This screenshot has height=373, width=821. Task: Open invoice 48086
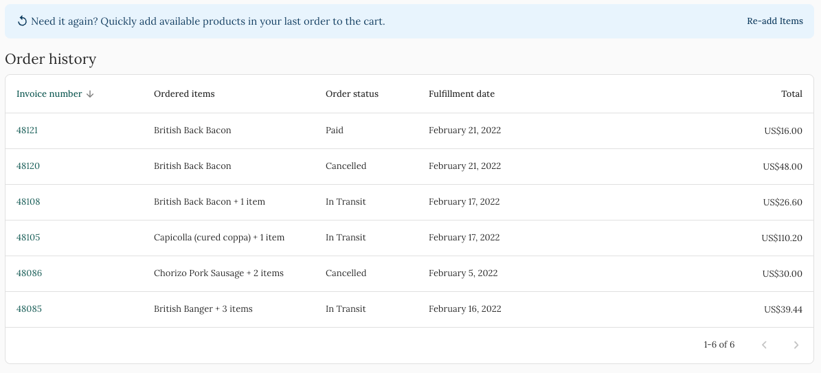30,273
